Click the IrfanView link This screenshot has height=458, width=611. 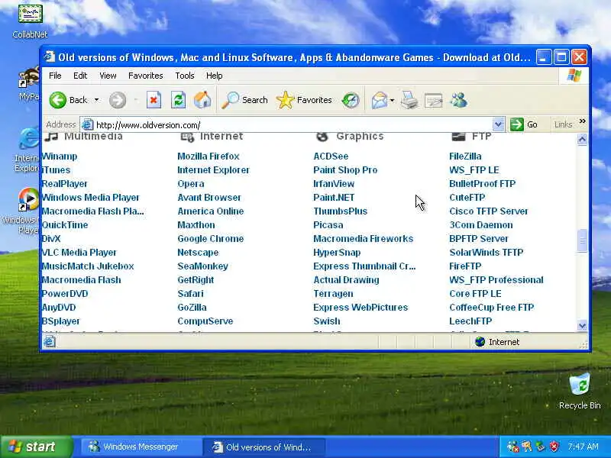[334, 184]
